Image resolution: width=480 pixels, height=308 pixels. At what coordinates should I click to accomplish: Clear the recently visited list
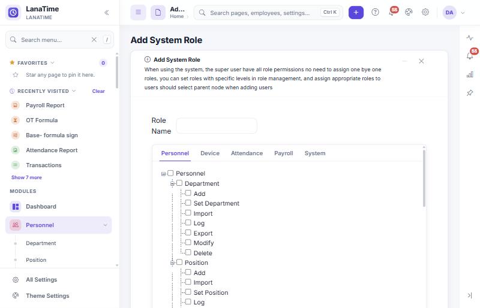pos(98,91)
